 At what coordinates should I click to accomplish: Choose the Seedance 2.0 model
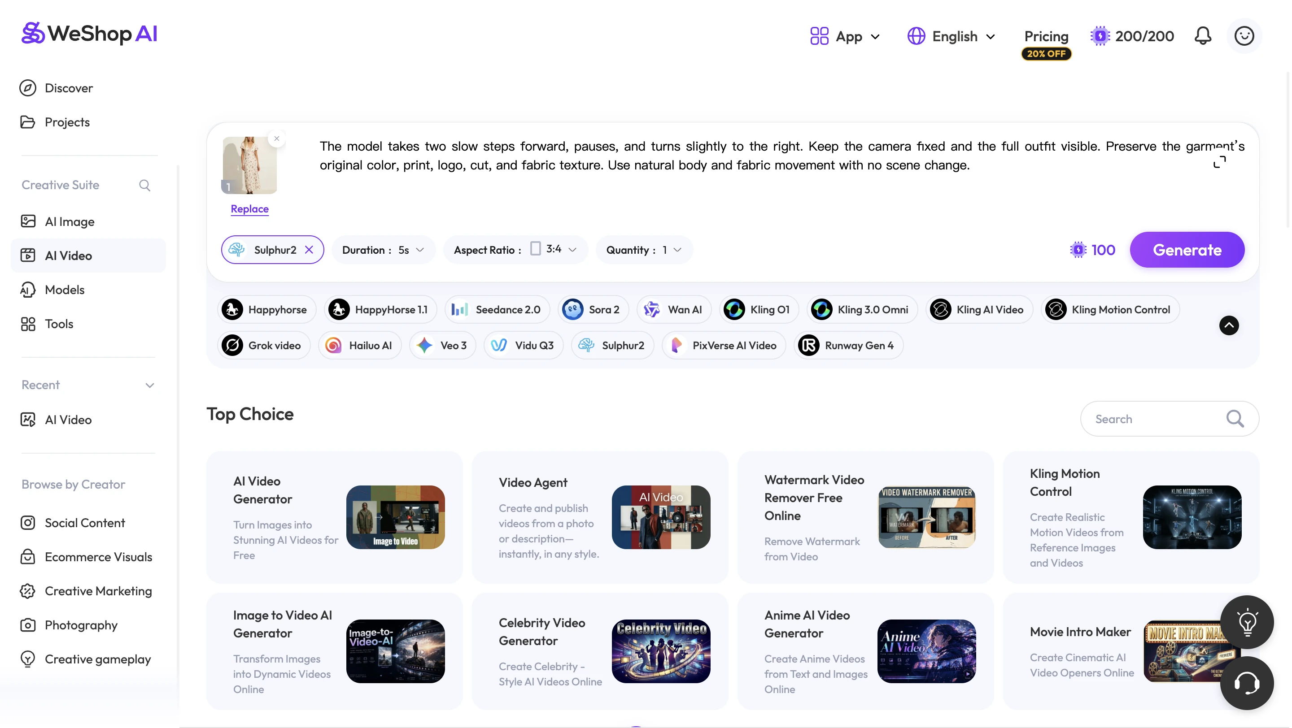(x=497, y=310)
